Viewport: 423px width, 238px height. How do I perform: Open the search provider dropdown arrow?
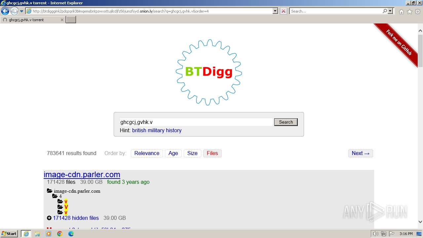coord(391,11)
